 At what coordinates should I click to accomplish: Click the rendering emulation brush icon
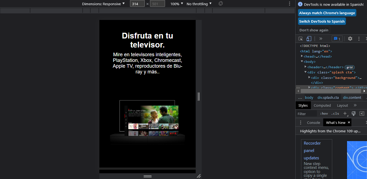click(x=353, y=113)
